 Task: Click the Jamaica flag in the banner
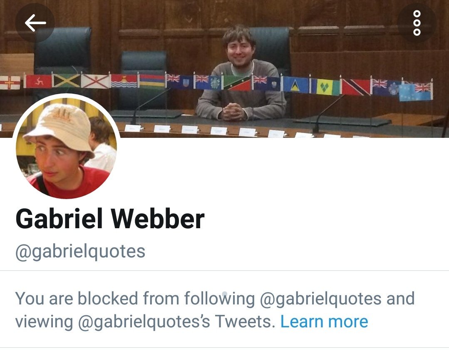click(67, 81)
